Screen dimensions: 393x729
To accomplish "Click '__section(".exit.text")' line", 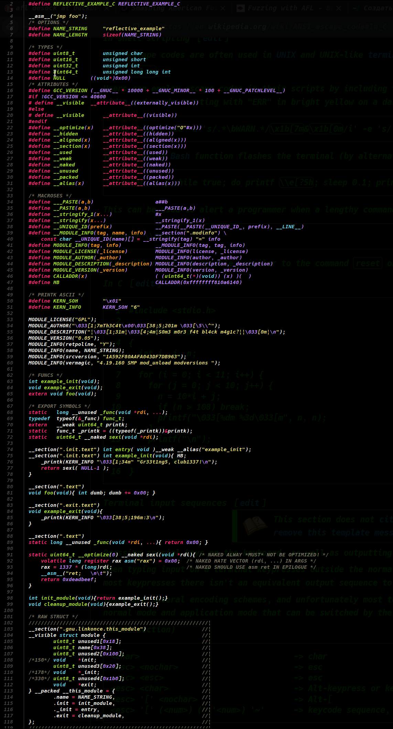I will [x=64, y=505].
